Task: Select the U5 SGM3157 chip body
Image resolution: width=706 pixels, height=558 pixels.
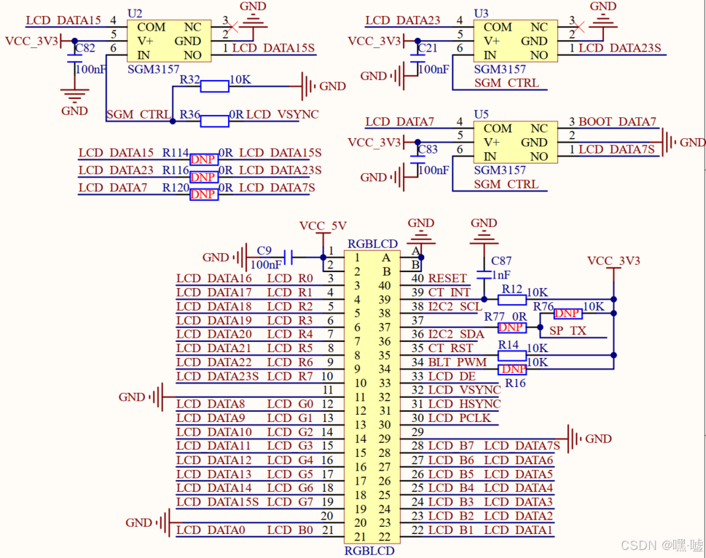Action: coord(515,142)
